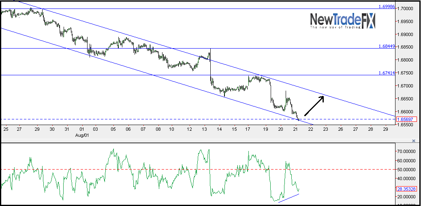421x206 pixels.
Task: Click the 1.70000 price scale tick
Action: (406, 9)
